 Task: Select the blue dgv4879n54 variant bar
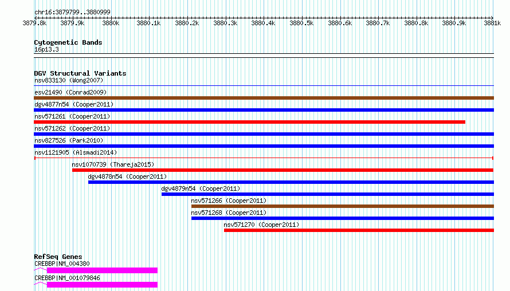[328, 194]
